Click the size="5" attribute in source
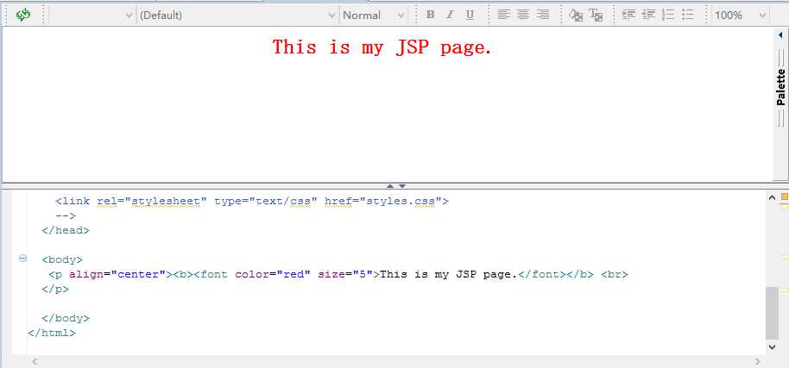This screenshot has width=789, height=368. [344, 275]
